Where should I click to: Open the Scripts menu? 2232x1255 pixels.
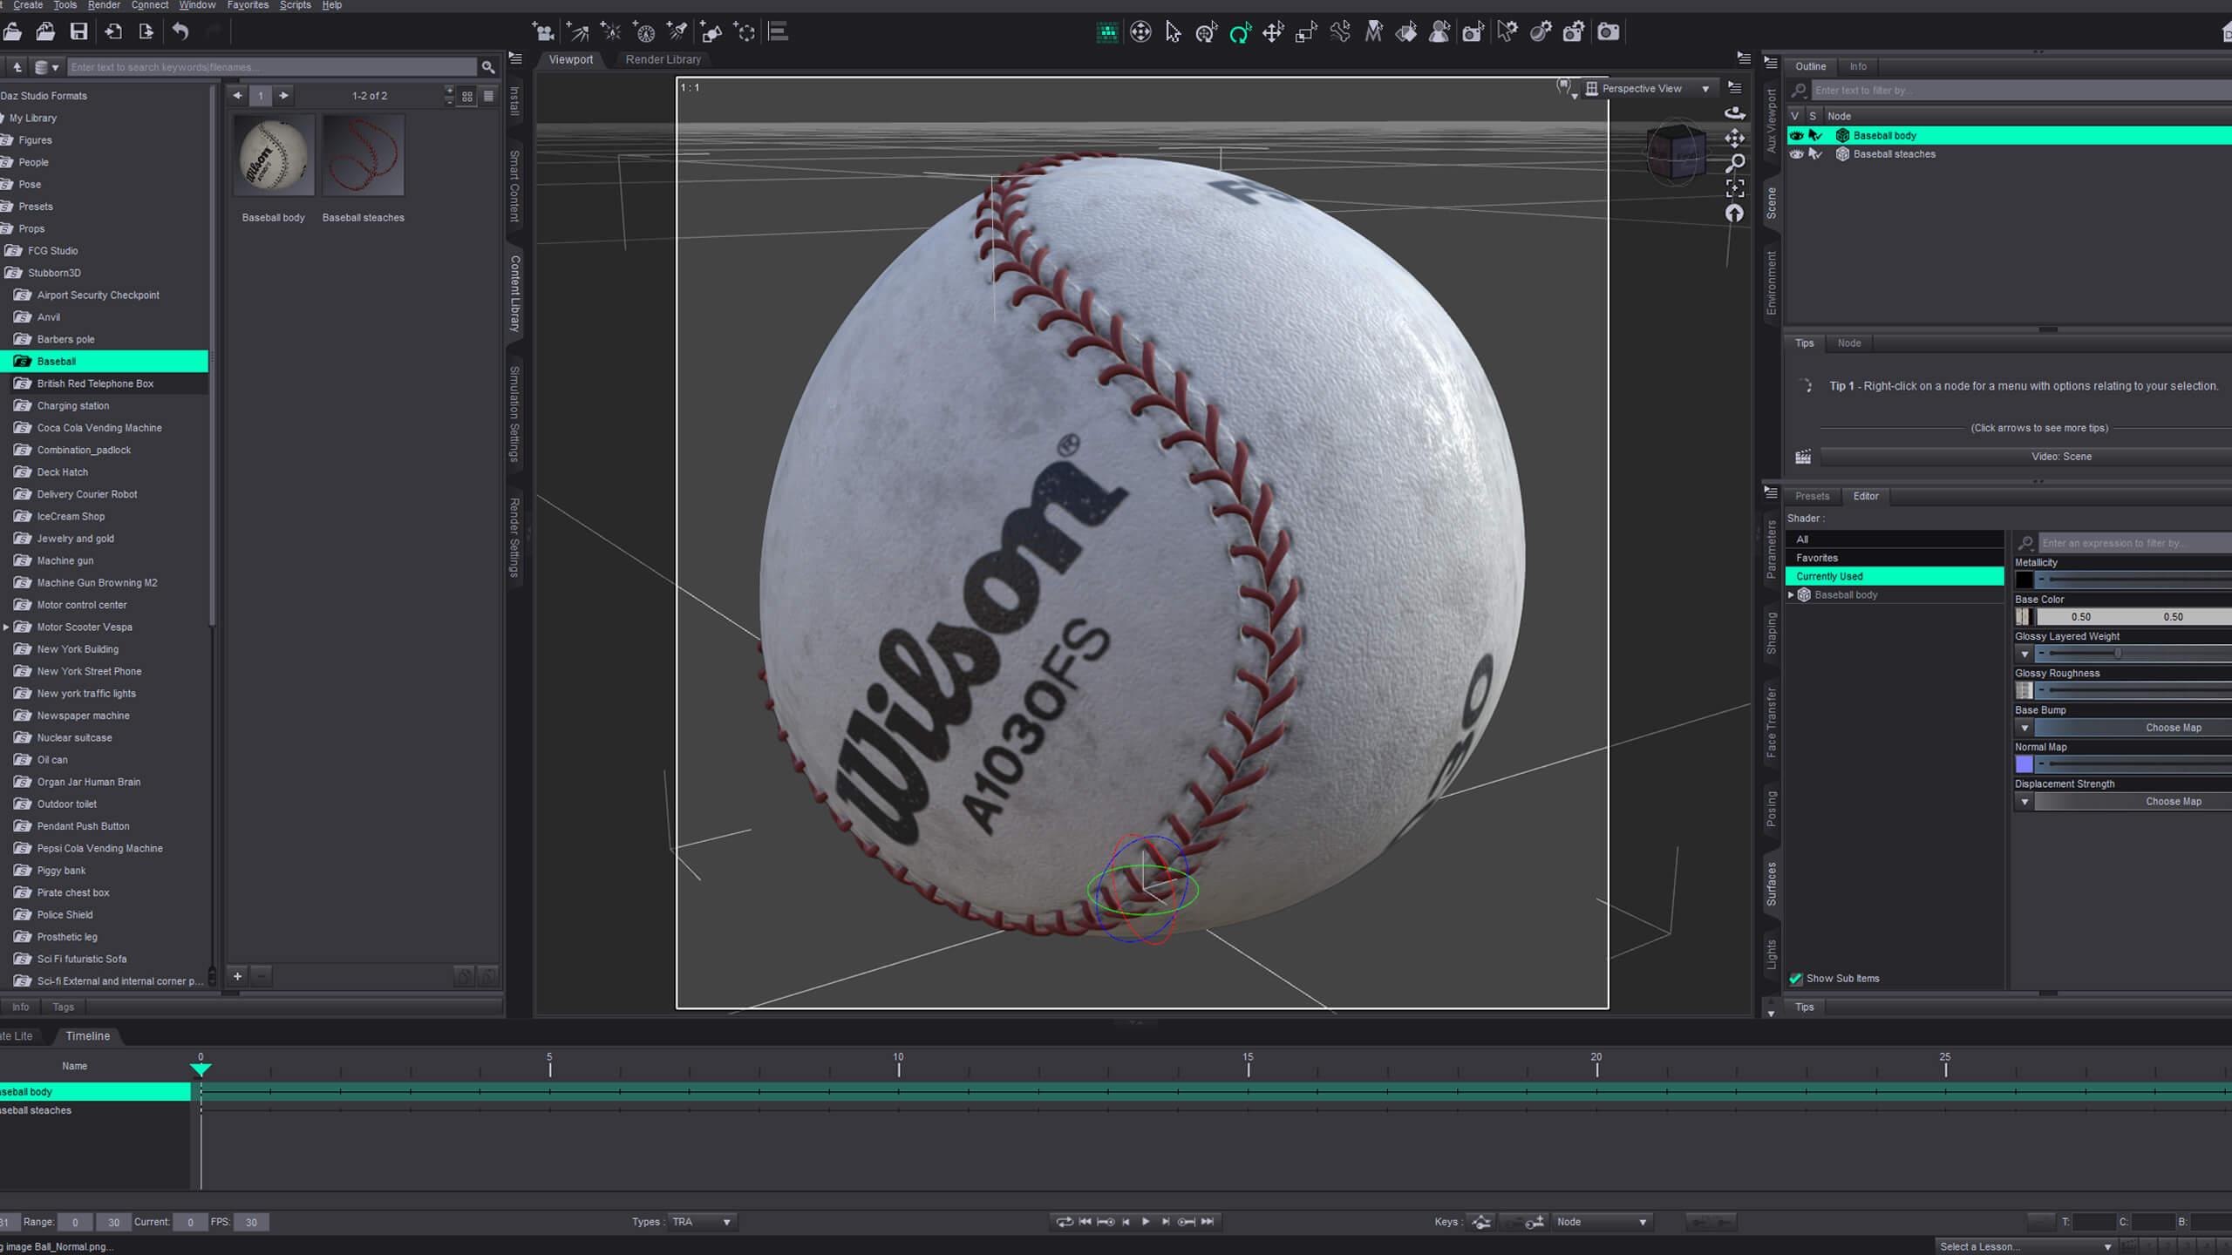click(295, 5)
